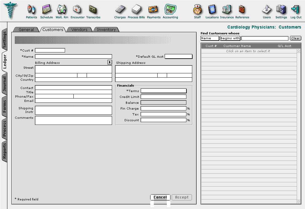Click the Discount percent field
Image resolution: width=305 pixels, height=209 pixels.
click(163, 120)
